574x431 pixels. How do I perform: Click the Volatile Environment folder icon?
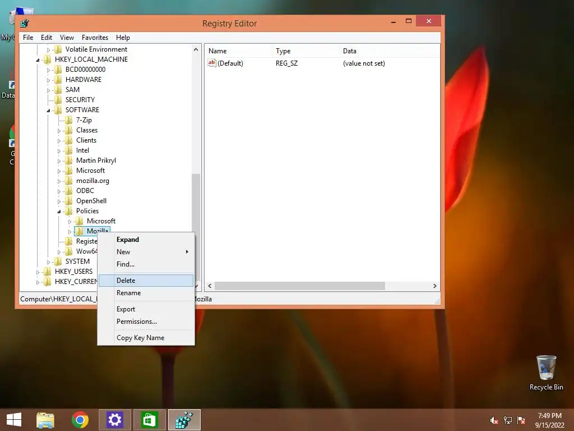[x=58, y=49]
